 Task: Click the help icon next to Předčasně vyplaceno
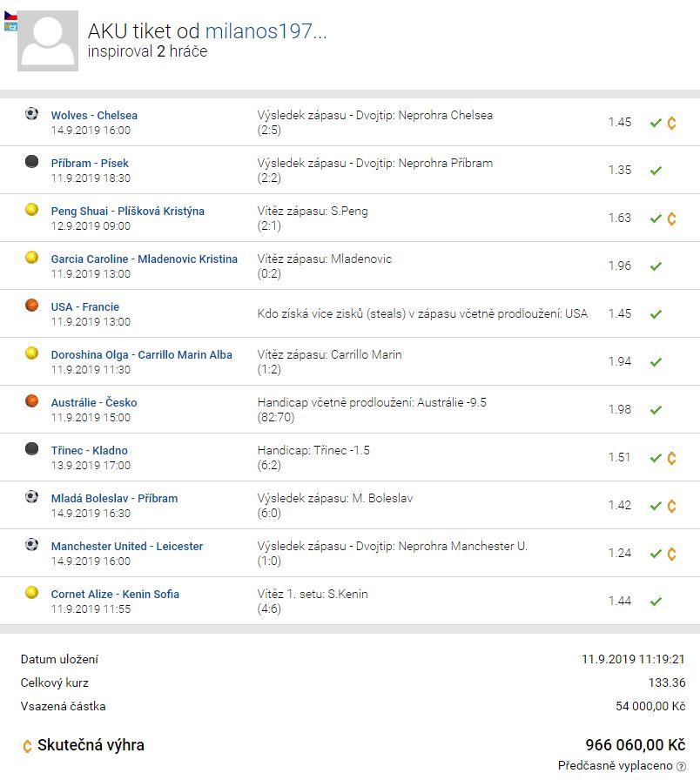(x=681, y=767)
